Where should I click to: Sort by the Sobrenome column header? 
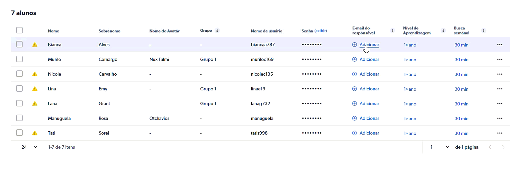(109, 31)
